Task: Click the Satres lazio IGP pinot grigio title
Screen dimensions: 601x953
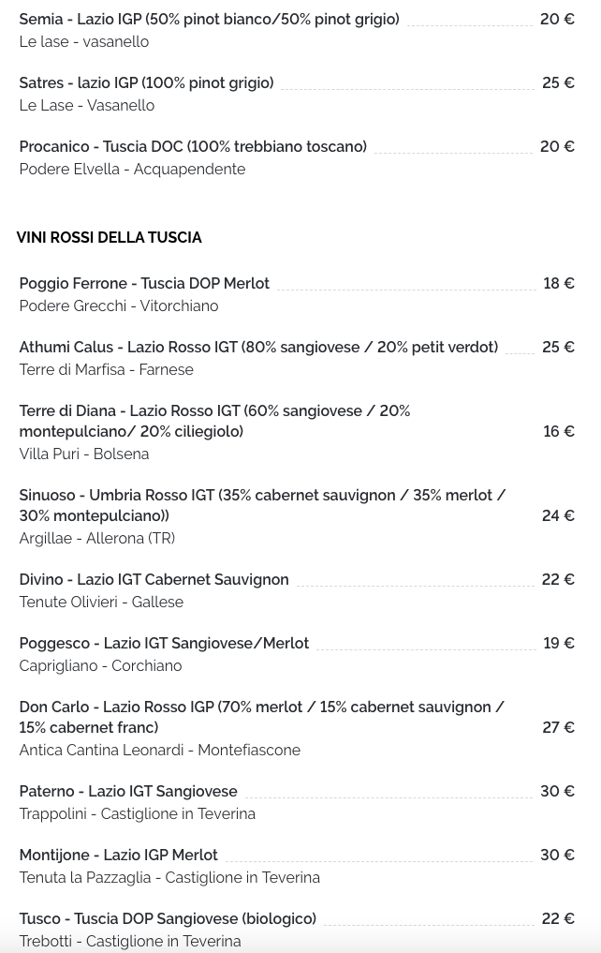Action: (x=146, y=83)
